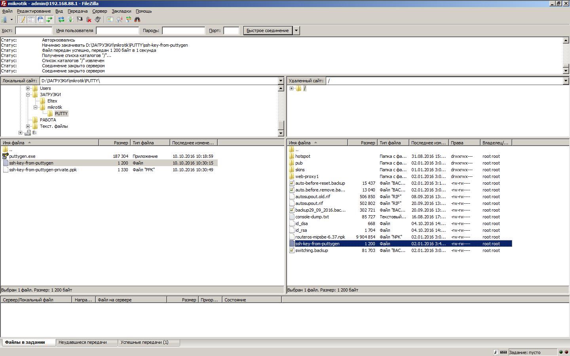This screenshot has height=356, width=570.
Task: Expand remote root folder tree node
Action: [292, 88]
